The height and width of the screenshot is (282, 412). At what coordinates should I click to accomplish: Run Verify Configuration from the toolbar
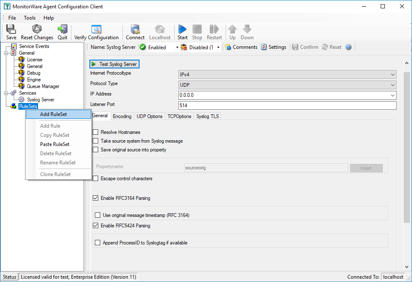pyautogui.click(x=96, y=32)
